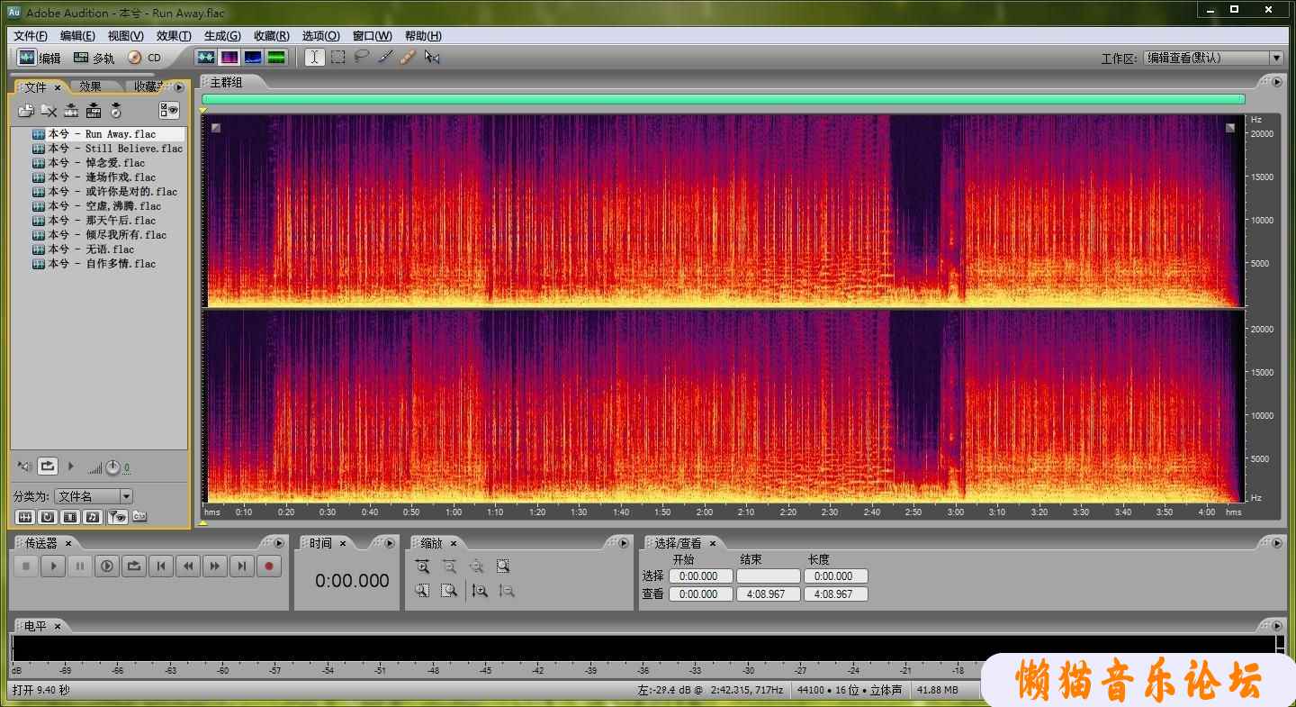1296x707 pixels.
Task: Click the Close File icon
Action: coord(49,111)
